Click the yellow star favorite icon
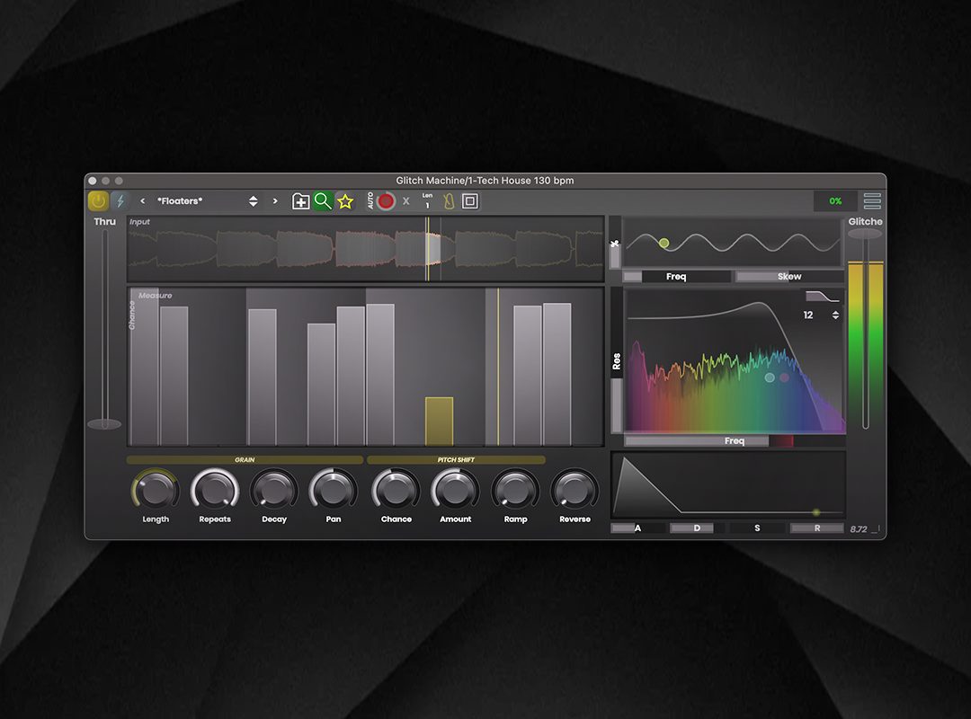971x719 pixels. click(345, 201)
